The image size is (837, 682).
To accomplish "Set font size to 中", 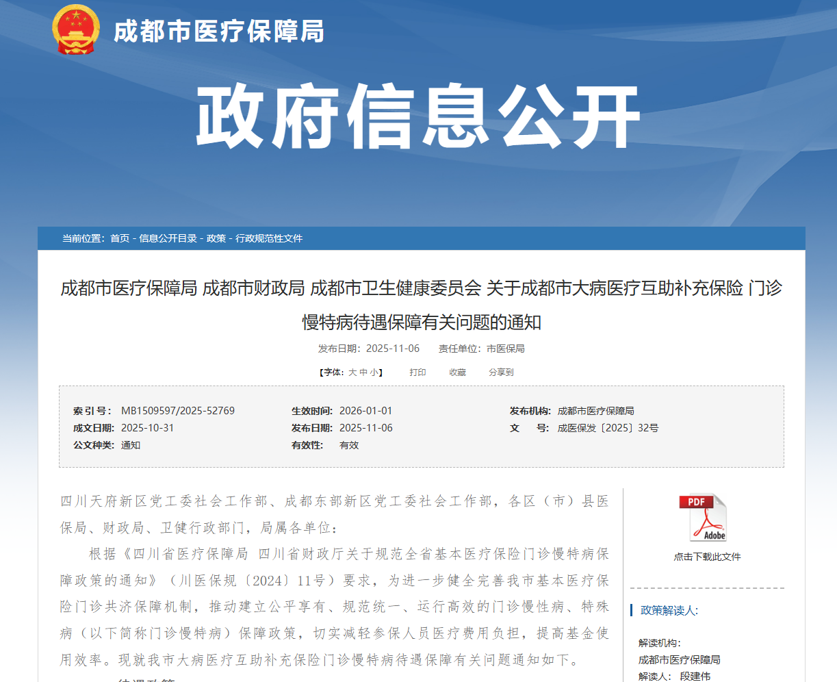I will coord(363,372).
